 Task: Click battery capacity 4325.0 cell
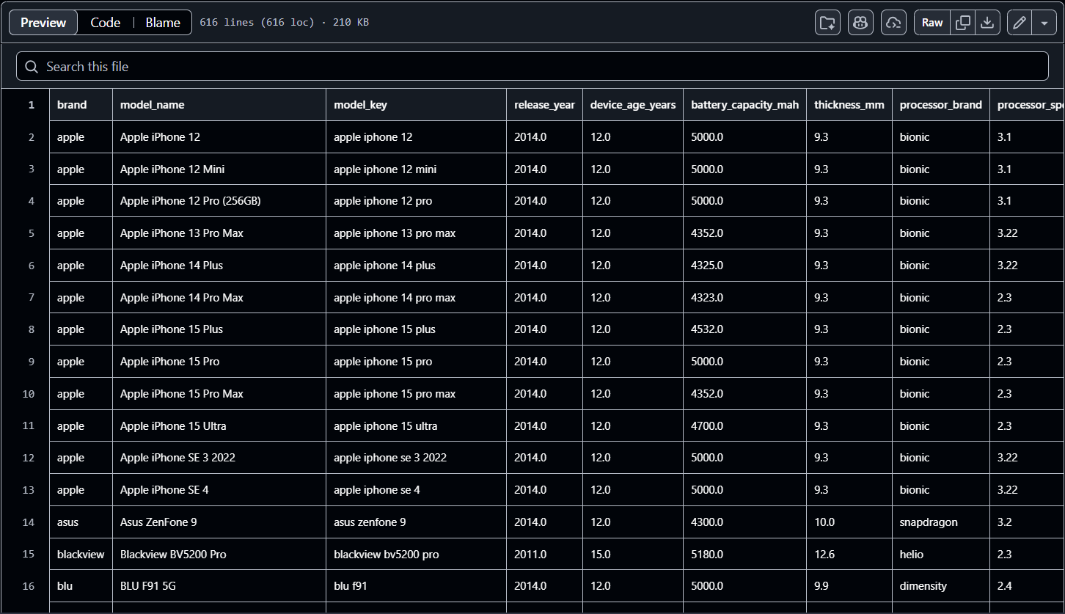[x=745, y=266]
